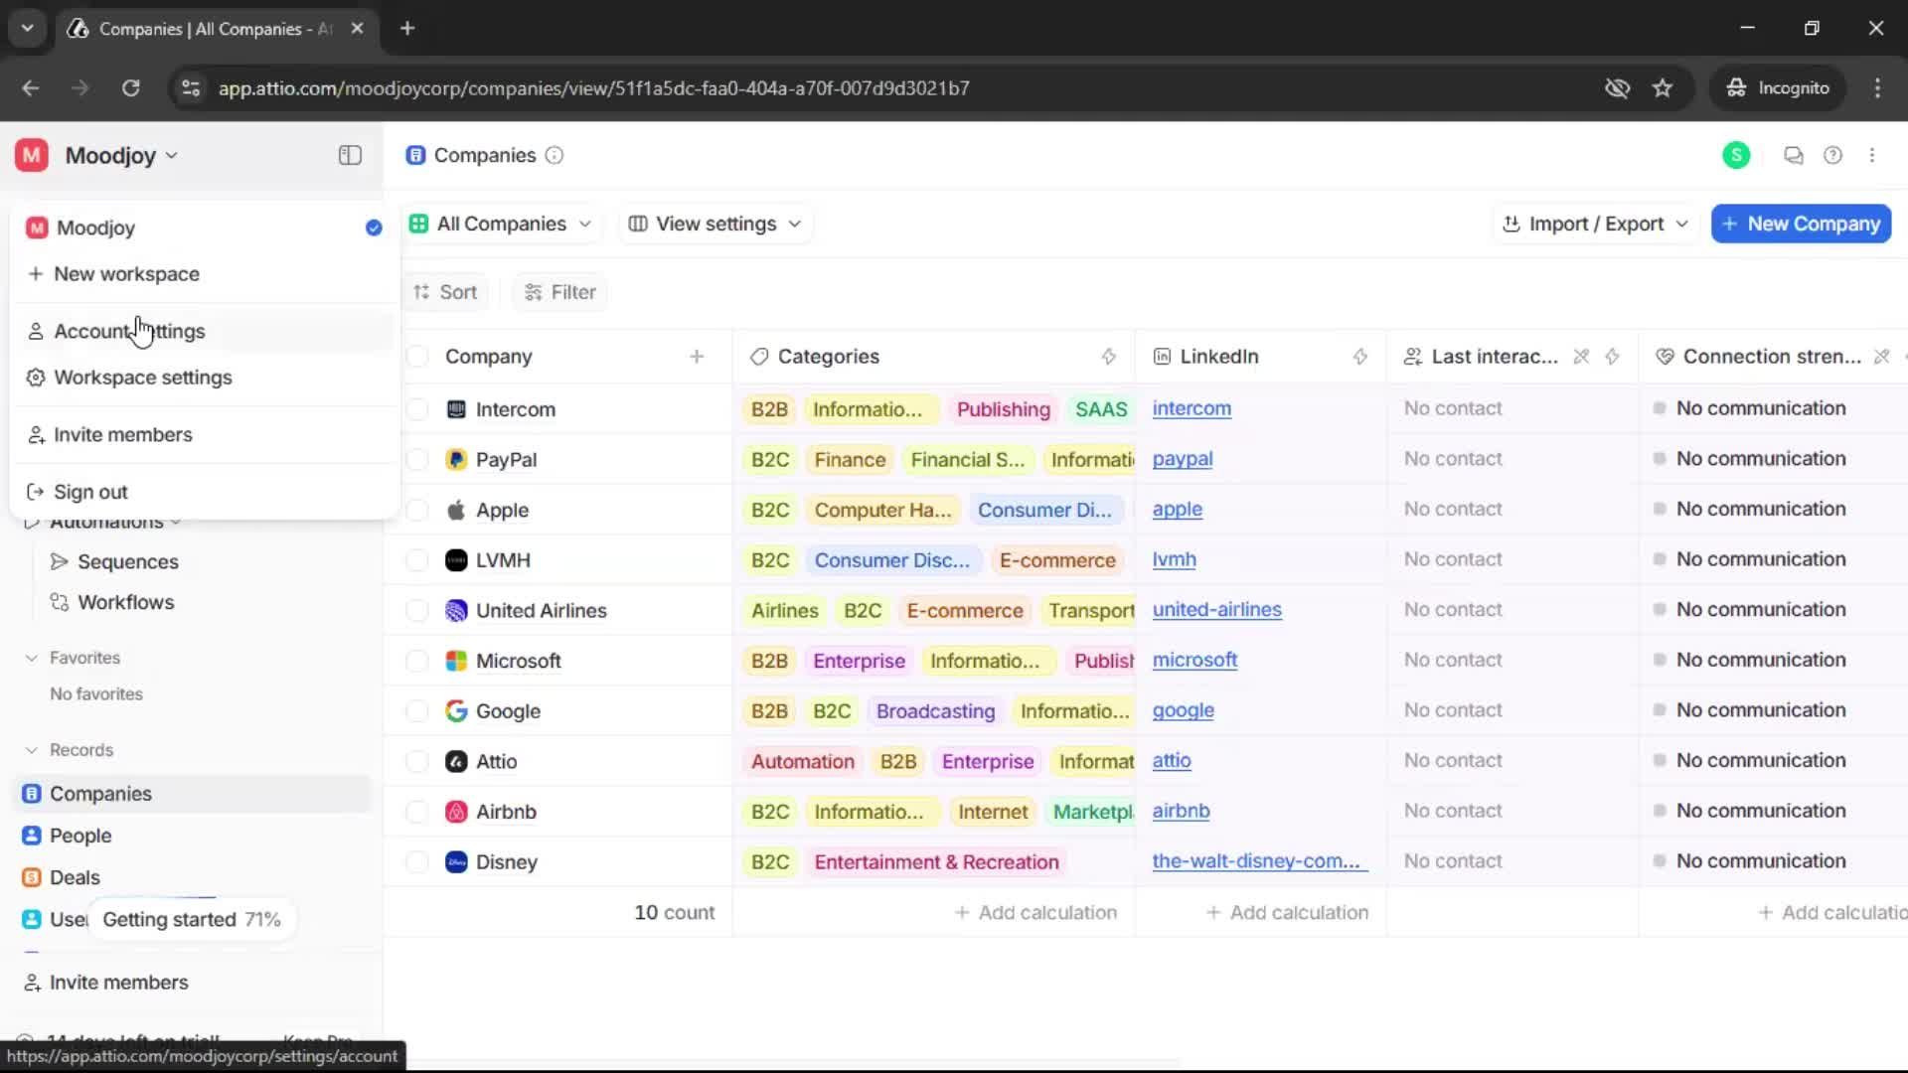This screenshot has height=1073, width=1908.
Task: Check the Microsoft row checkbox
Action: [x=417, y=661]
